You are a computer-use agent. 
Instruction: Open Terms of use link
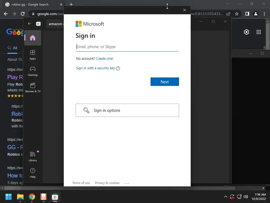pos(81,183)
